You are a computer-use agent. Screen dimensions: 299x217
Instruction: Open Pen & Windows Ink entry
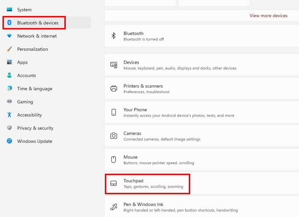202,207
